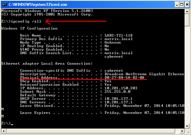Click subnet mask value 255.255.0.0
The image size is (191, 135).
point(117,92)
